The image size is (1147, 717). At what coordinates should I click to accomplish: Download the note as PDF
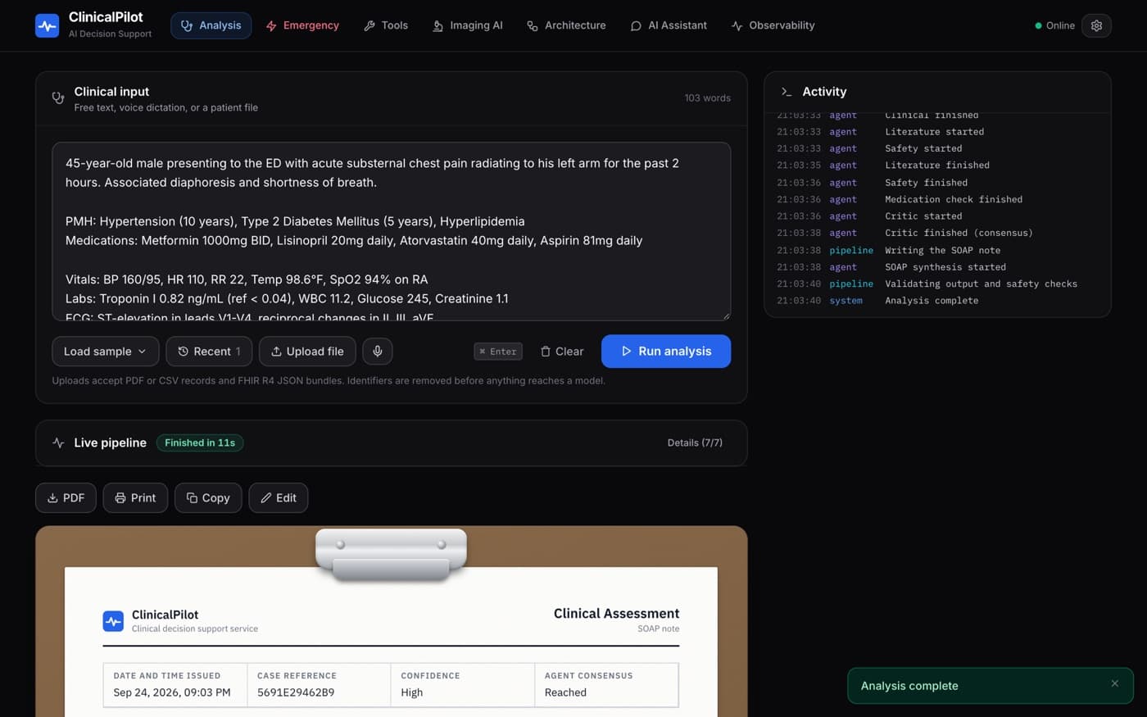(66, 497)
